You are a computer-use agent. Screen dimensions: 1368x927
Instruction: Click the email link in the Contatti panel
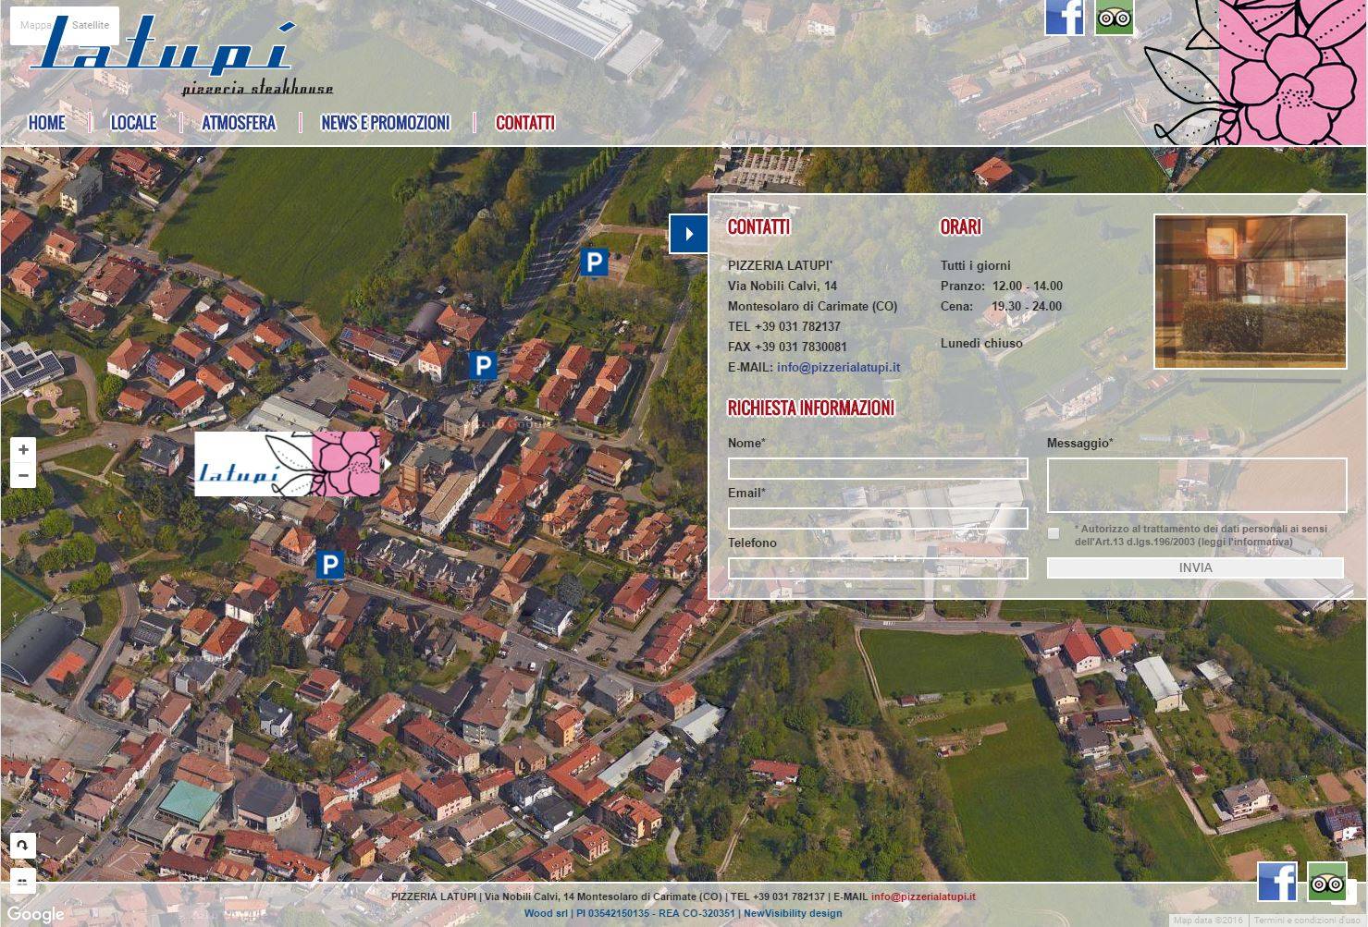(838, 367)
